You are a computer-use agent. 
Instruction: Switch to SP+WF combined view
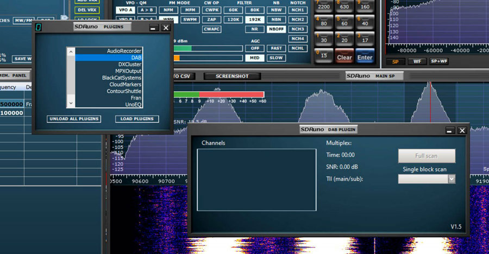click(x=439, y=61)
